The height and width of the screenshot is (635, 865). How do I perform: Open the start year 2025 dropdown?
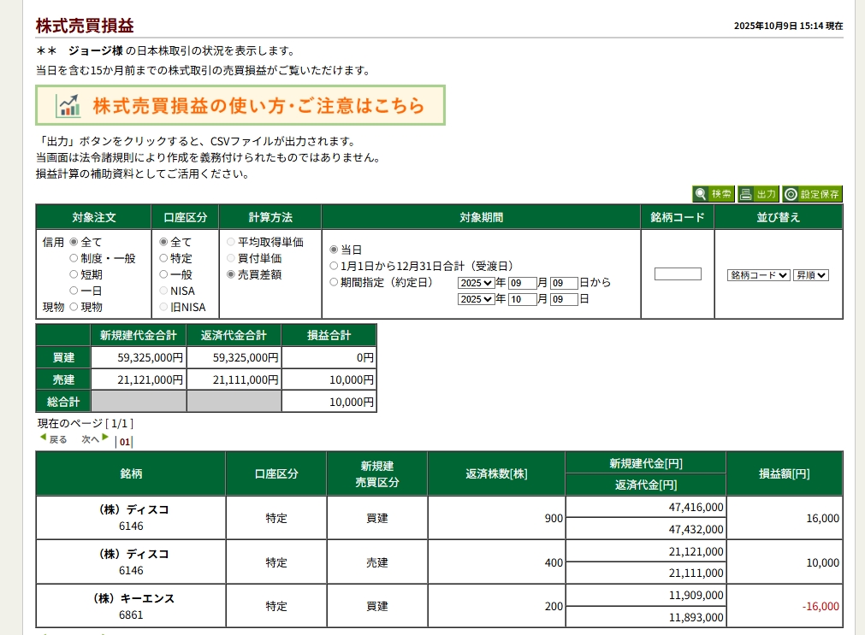[x=476, y=283]
